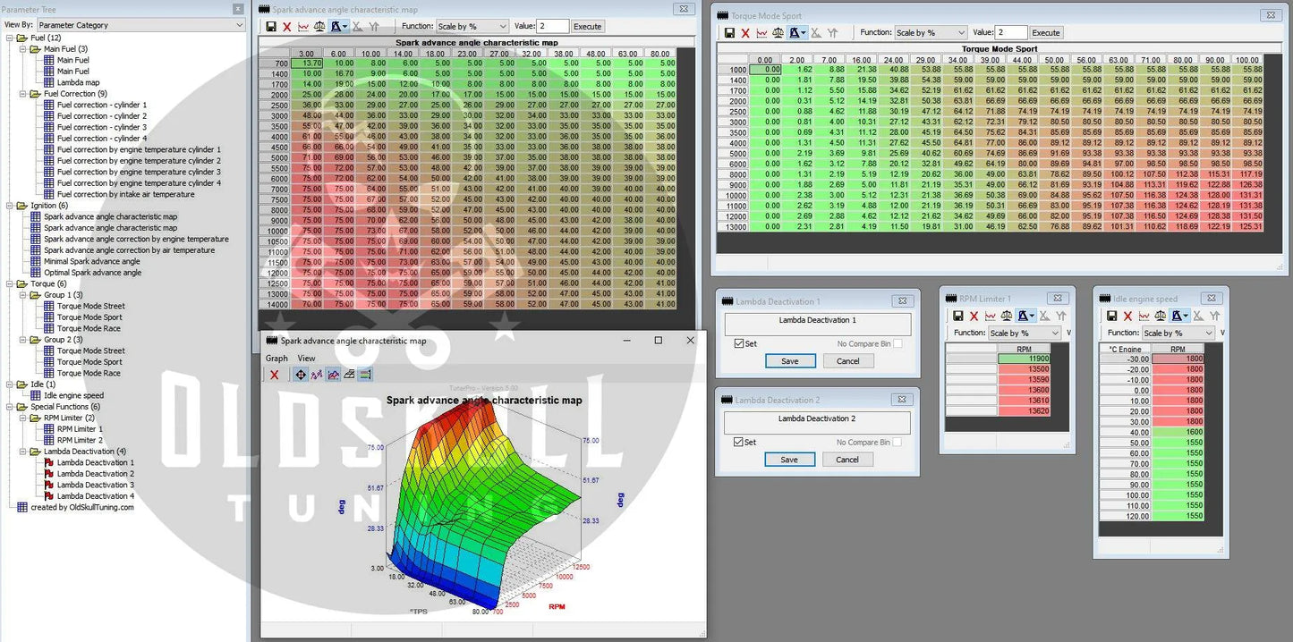1293x642 pixels.
Task: Open the Graph menu
Action: pos(276,359)
